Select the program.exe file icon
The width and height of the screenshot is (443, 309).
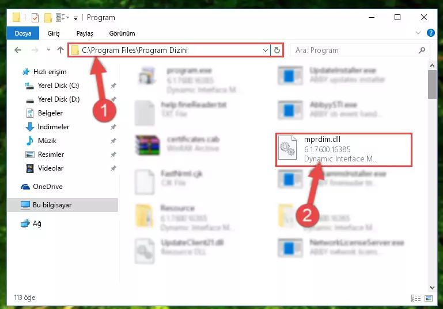click(147, 75)
